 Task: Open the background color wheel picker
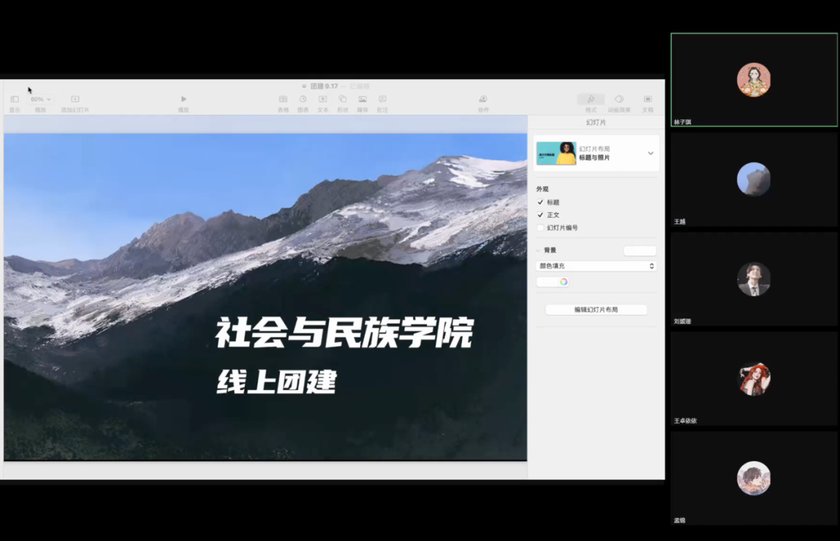(563, 281)
